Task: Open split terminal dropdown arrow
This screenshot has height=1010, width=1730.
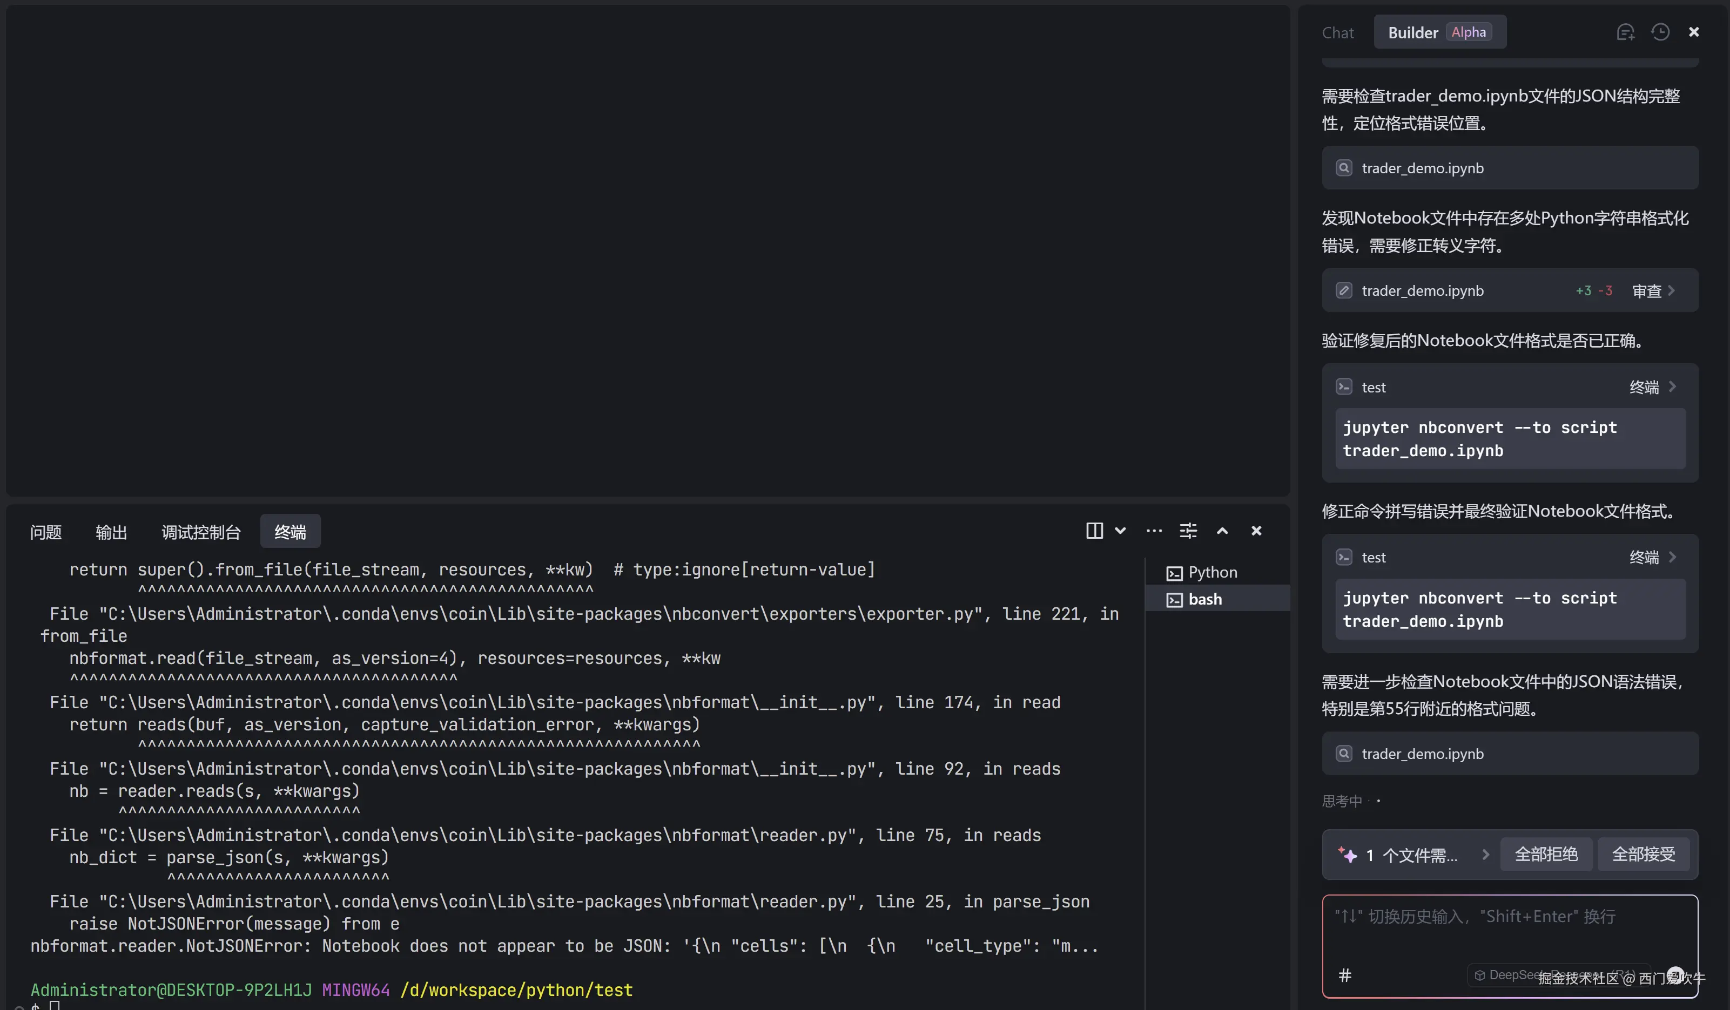Action: pyautogui.click(x=1120, y=531)
